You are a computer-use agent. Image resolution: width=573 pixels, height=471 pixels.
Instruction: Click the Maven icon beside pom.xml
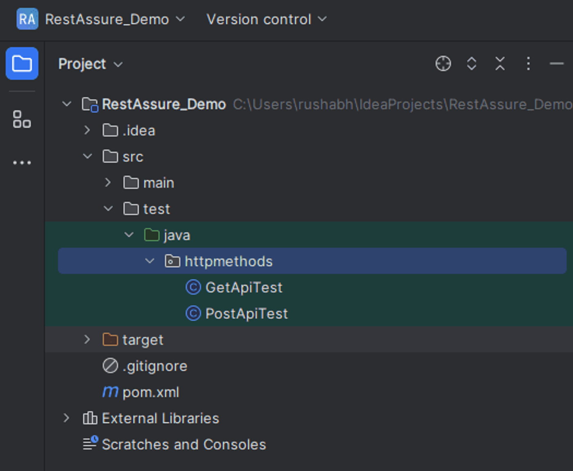(x=111, y=392)
